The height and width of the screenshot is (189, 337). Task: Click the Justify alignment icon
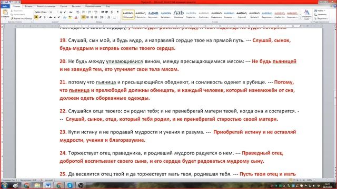tap(96, 17)
